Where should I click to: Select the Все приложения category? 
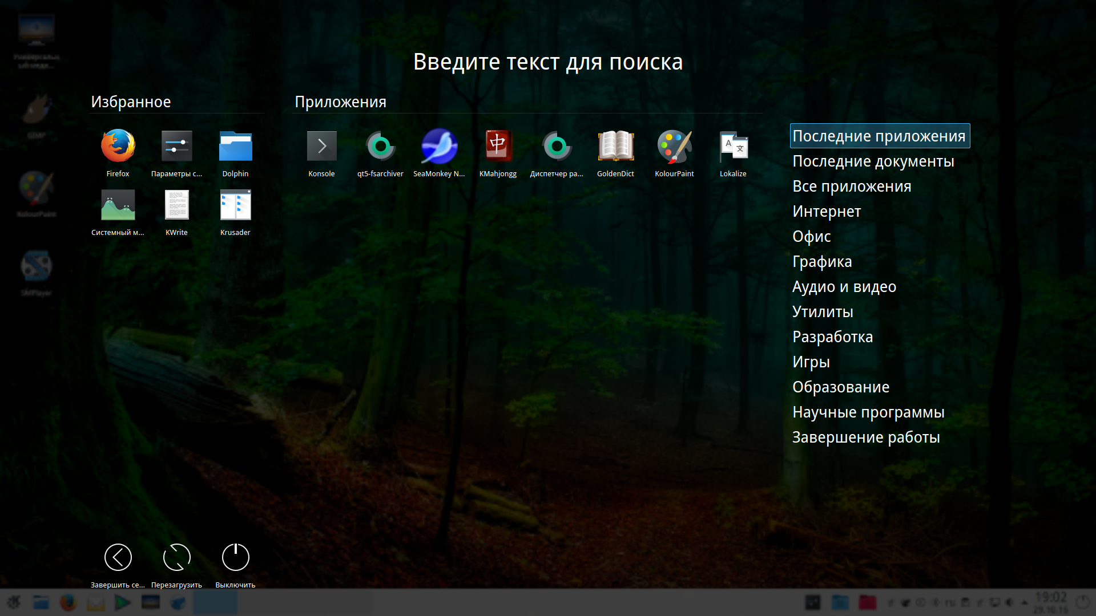coord(851,187)
